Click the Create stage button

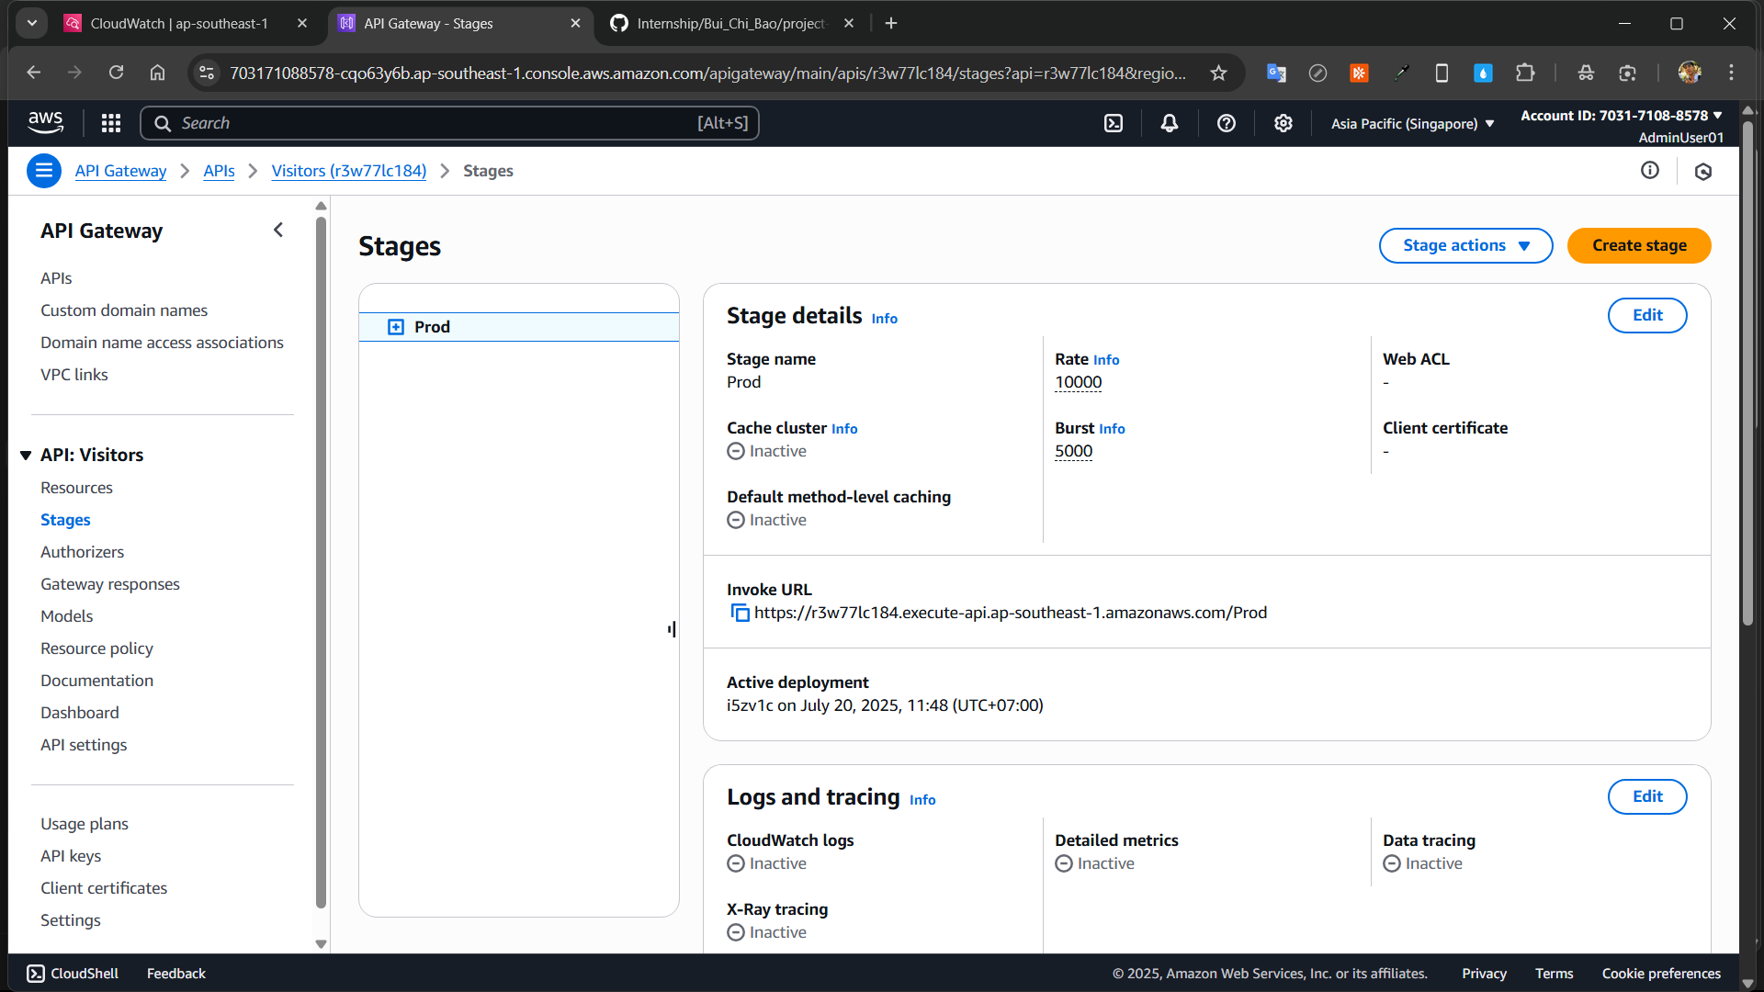click(x=1639, y=245)
